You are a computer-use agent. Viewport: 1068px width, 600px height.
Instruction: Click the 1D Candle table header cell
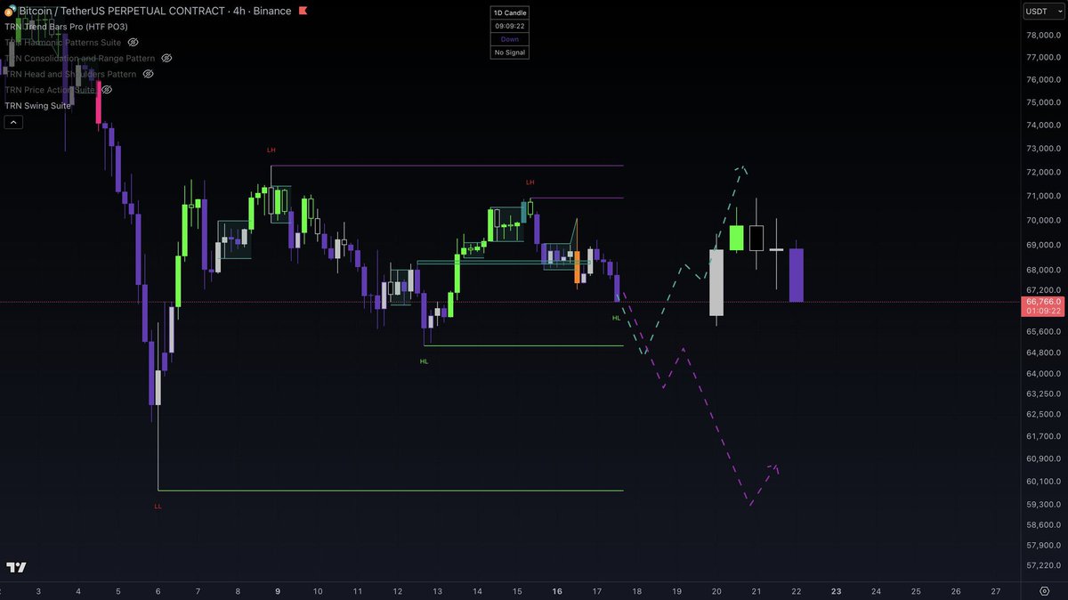pyautogui.click(x=510, y=12)
